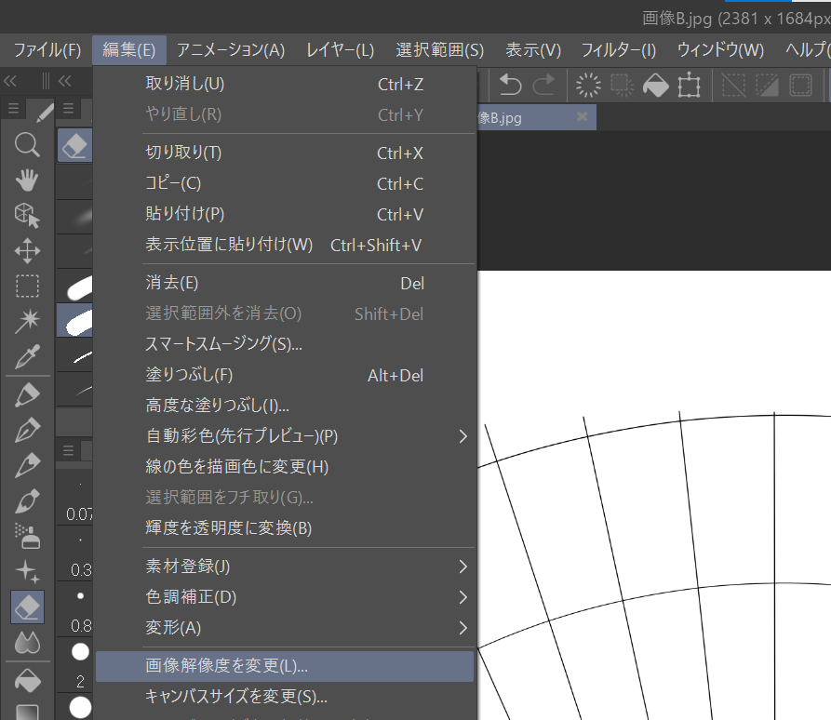The height and width of the screenshot is (720, 831).
Task: Select the Eyedropper tool
Action: coord(26,356)
